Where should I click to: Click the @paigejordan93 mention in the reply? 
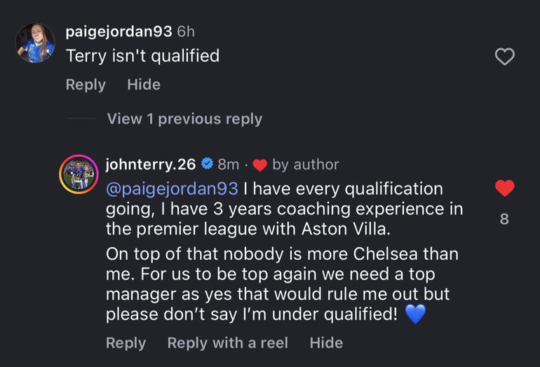tap(171, 189)
